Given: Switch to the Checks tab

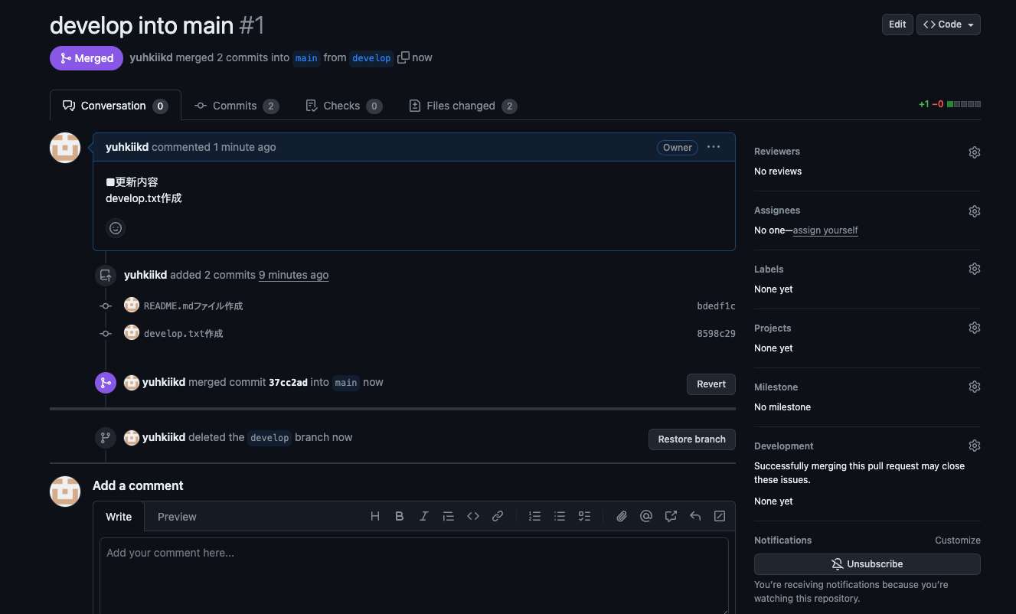Looking at the screenshot, I should 343,106.
